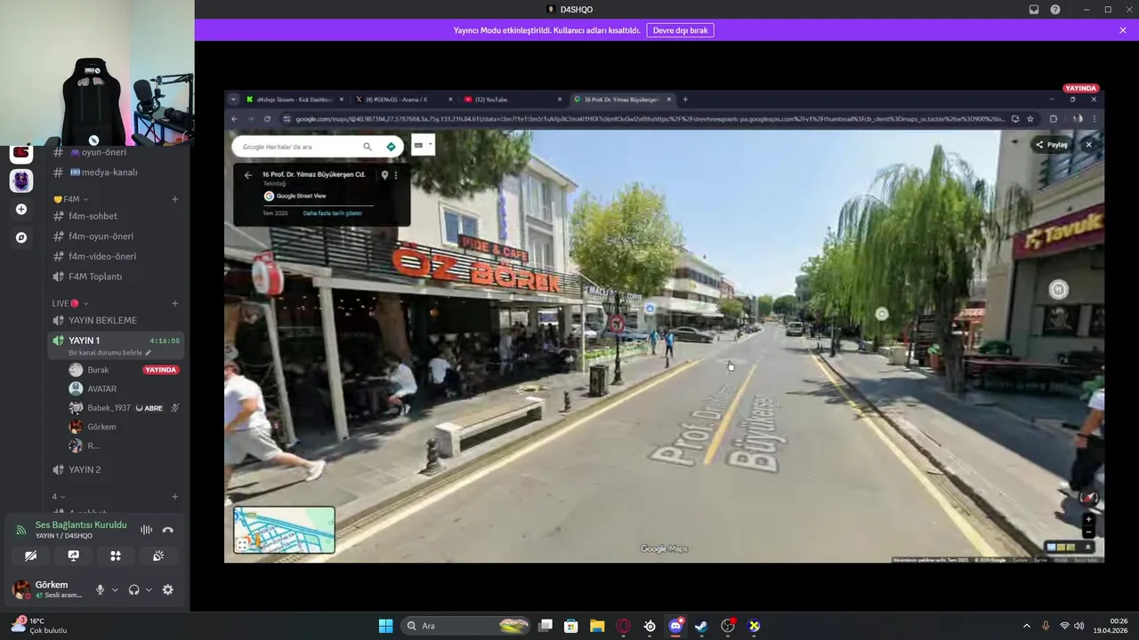Edit channel status 'Bir kanal durumu belirle'
The height and width of the screenshot is (640, 1139).
(110, 353)
